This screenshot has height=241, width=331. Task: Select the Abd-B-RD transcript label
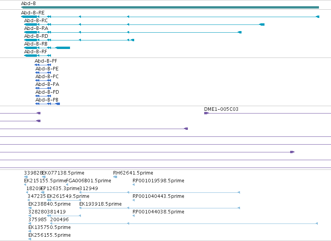coord(36,36)
